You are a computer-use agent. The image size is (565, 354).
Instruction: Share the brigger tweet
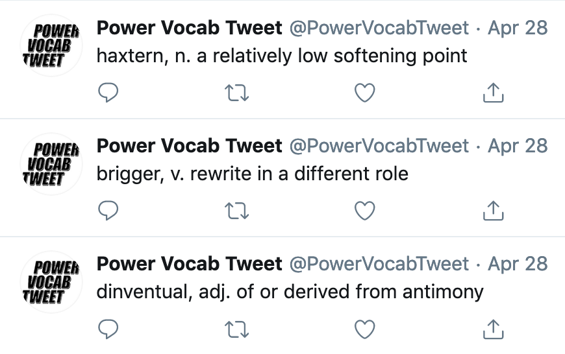coord(493,211)
